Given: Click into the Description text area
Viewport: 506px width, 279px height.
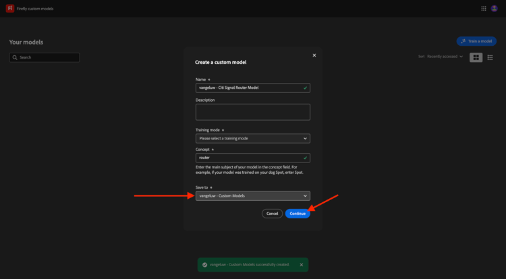Looking at the screenshot, I should (x=253, y=112).
